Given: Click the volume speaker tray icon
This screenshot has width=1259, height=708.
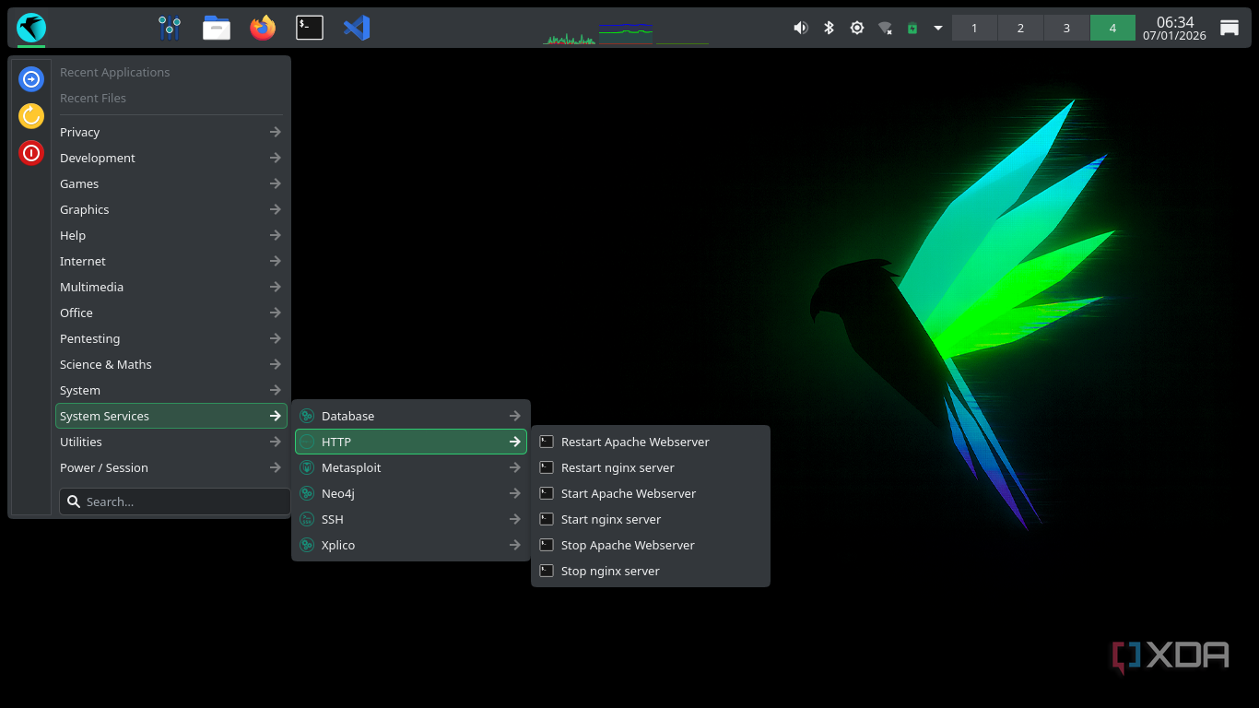Looking at the screenshot, I should [x=800, y=28].
